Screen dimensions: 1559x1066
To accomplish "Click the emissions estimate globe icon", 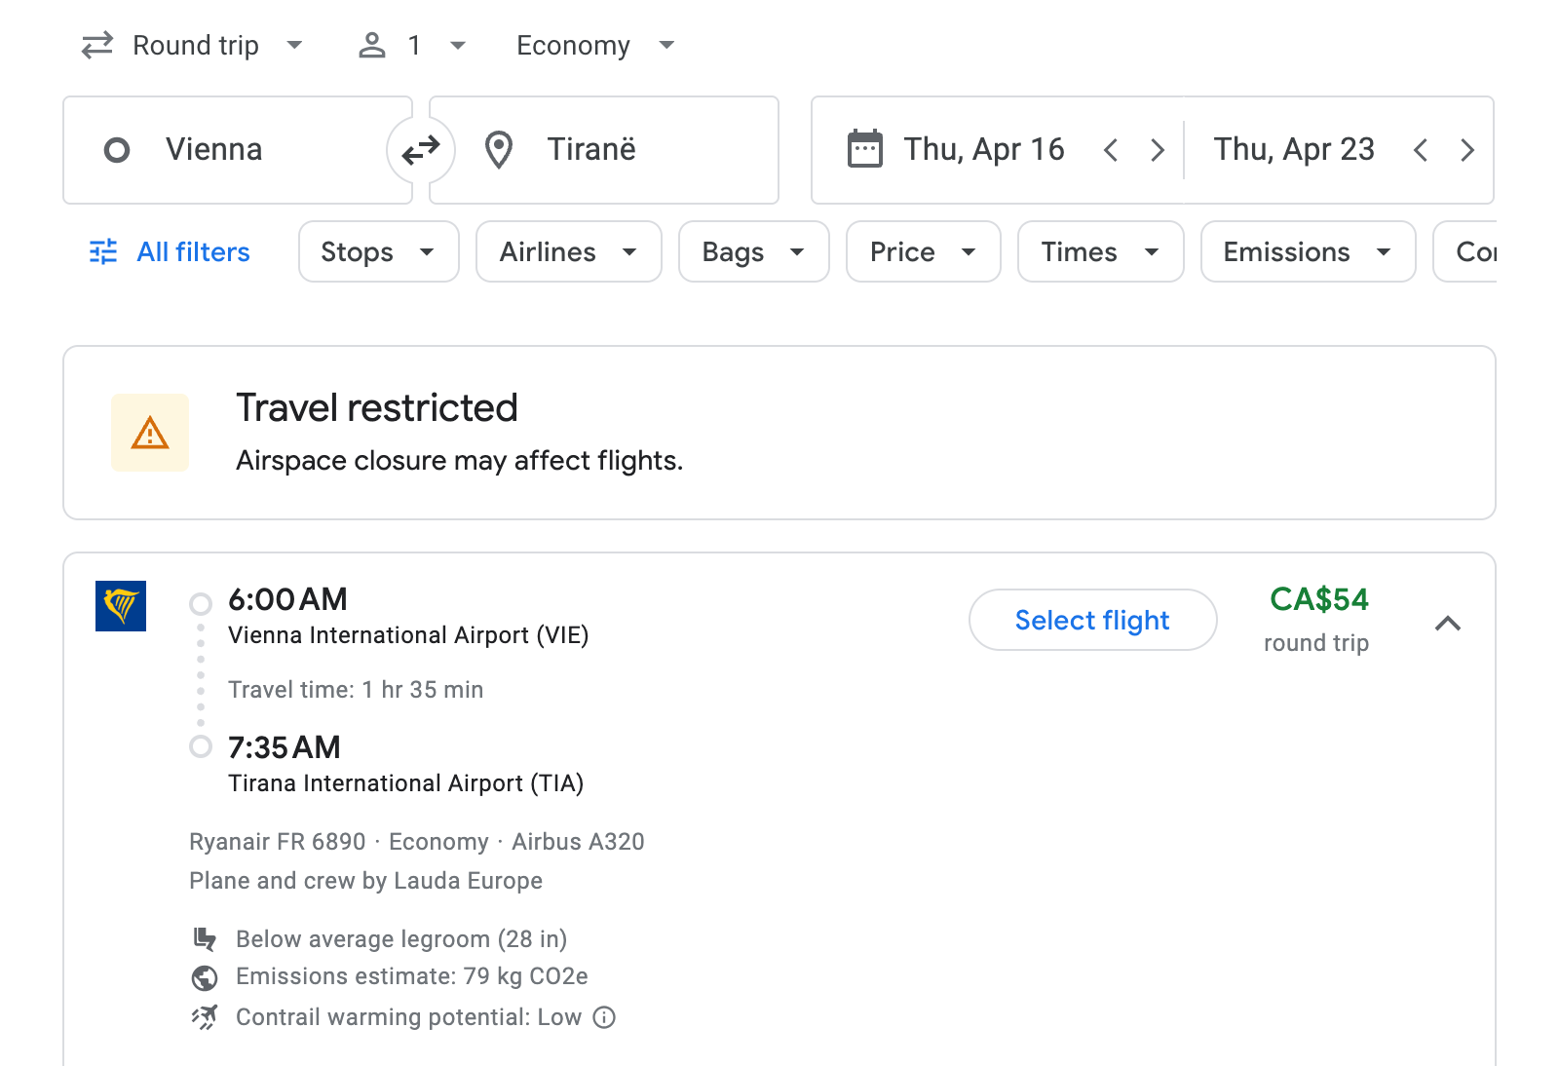I will point(205,976).
